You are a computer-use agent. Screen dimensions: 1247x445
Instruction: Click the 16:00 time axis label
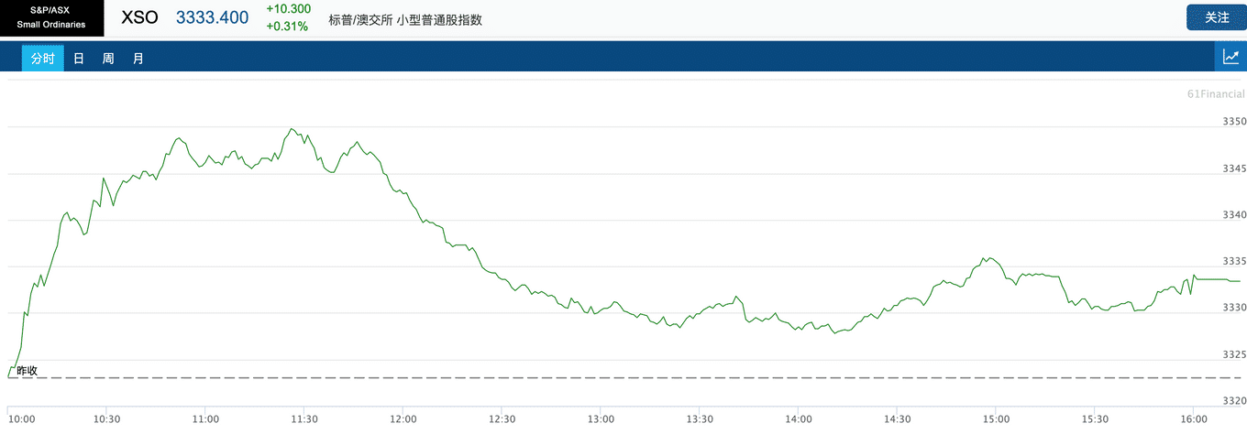[x=1194, y=418]
